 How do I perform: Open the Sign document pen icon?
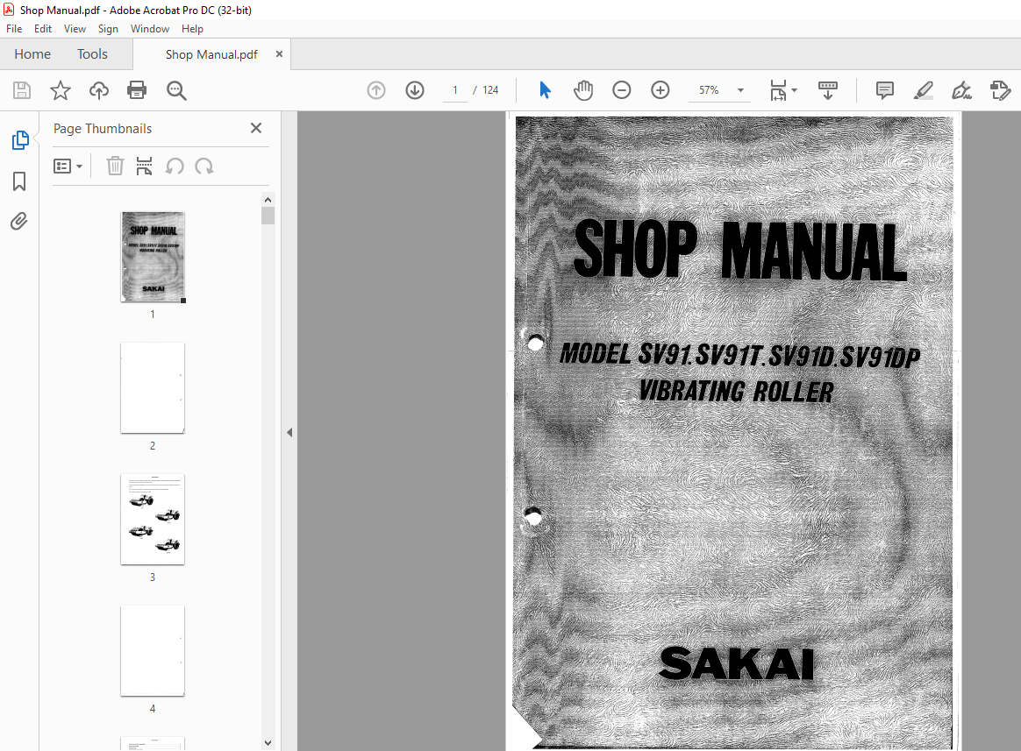pos(961,89)
